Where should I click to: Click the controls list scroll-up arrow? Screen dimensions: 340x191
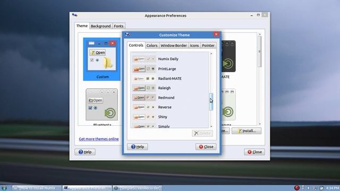(211, 54)
